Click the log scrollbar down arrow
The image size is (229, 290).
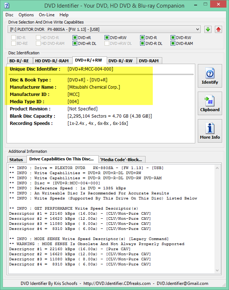217,270
